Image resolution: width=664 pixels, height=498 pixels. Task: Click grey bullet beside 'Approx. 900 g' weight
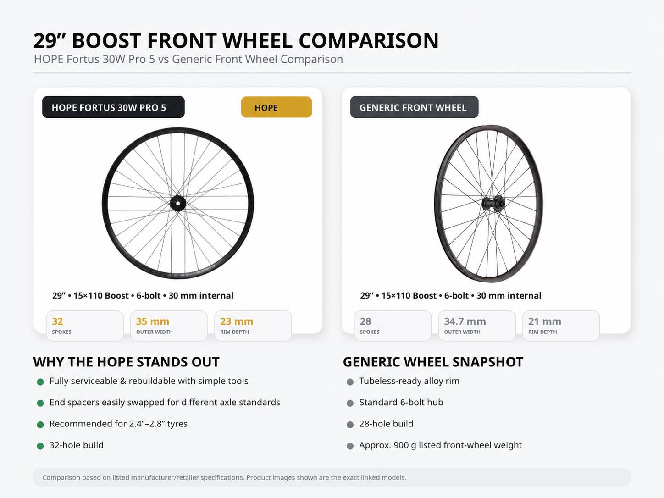[x=350, y=446]
